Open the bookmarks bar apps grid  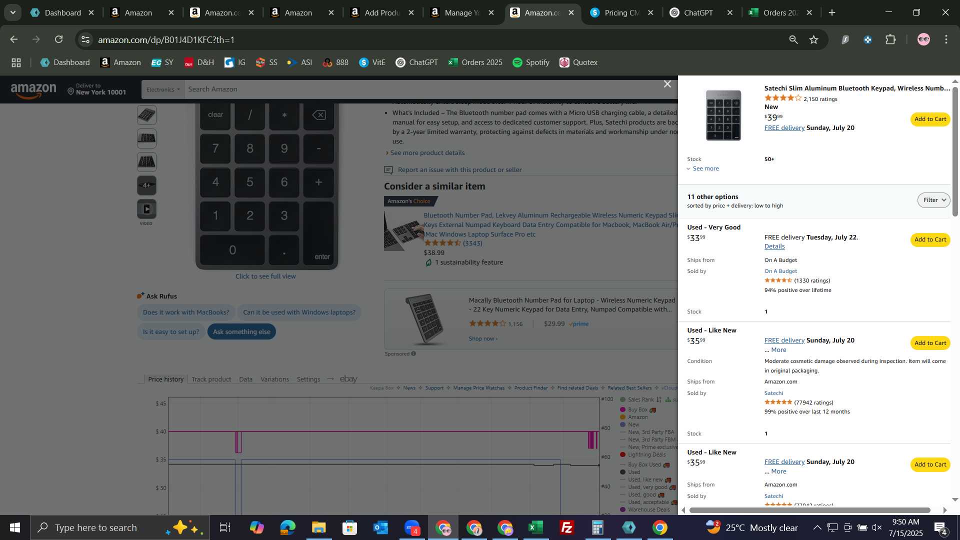coord(16,62)
